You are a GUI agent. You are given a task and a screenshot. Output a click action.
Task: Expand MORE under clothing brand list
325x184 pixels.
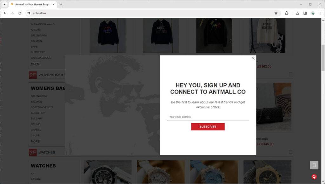35,64
